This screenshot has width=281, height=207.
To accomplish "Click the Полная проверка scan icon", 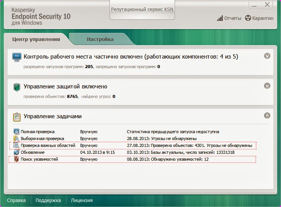I will click(x=16, y=132).
